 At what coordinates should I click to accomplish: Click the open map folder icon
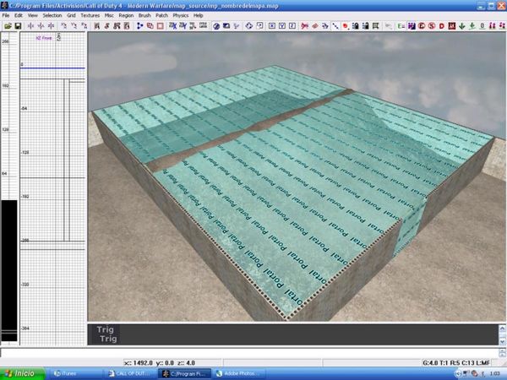pyautogui.click(x=8, y=26)
